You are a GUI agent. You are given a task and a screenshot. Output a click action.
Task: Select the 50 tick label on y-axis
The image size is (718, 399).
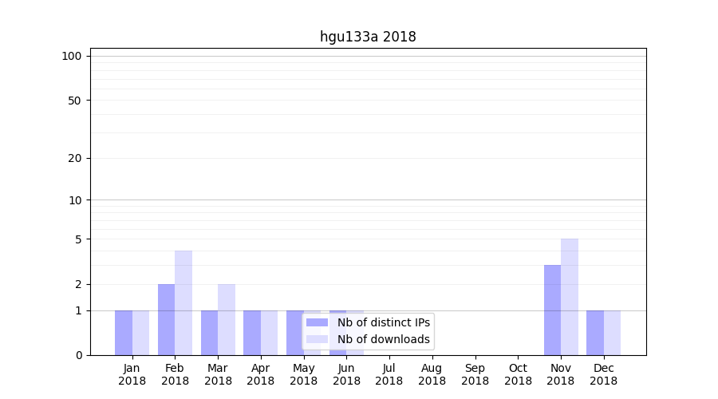click(x=74, y=101)
